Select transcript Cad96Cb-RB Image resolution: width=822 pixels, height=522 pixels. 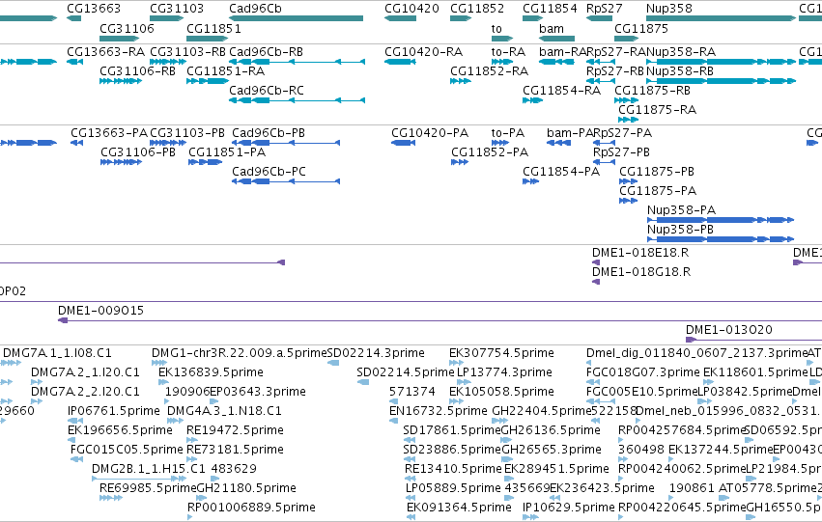297,62
